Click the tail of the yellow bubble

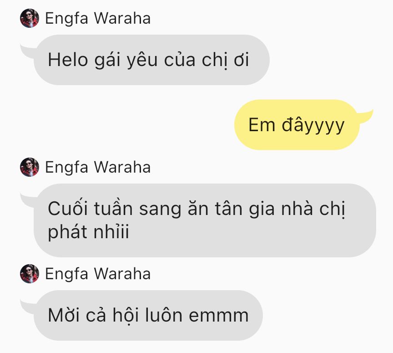coord(366,117)
